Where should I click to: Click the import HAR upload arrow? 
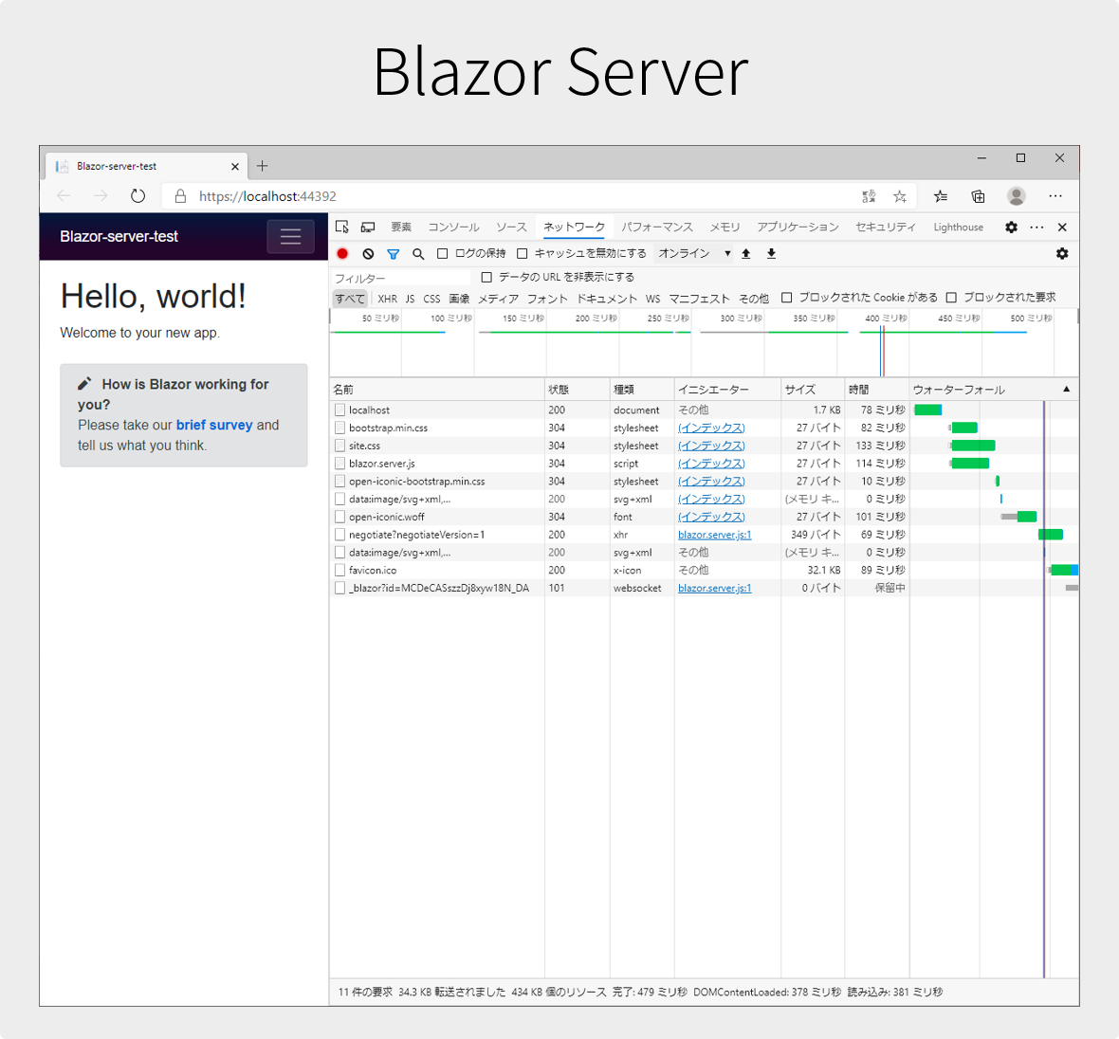745,253
